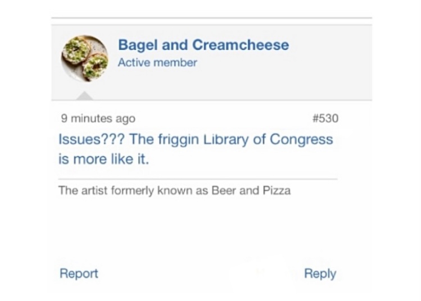Click the speech-bubble pointer under the avatar
Screen dimensions: 421x301
click(x=84, y=96)
